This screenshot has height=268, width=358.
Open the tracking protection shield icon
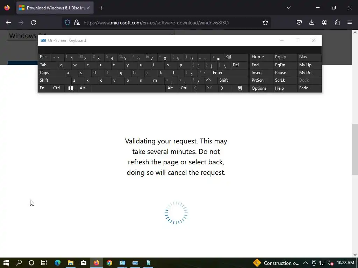point(67,23)
